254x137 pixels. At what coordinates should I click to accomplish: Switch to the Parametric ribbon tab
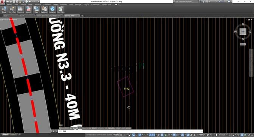coord(47,5)
